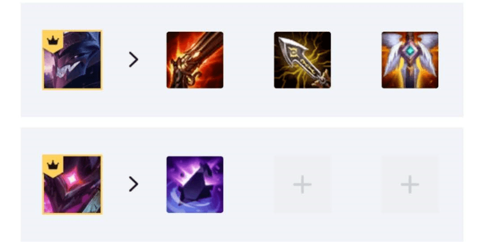Viewport: 484px width, 242px height.
Task: Select the purple dark stone item
Action: coord(195,184)
